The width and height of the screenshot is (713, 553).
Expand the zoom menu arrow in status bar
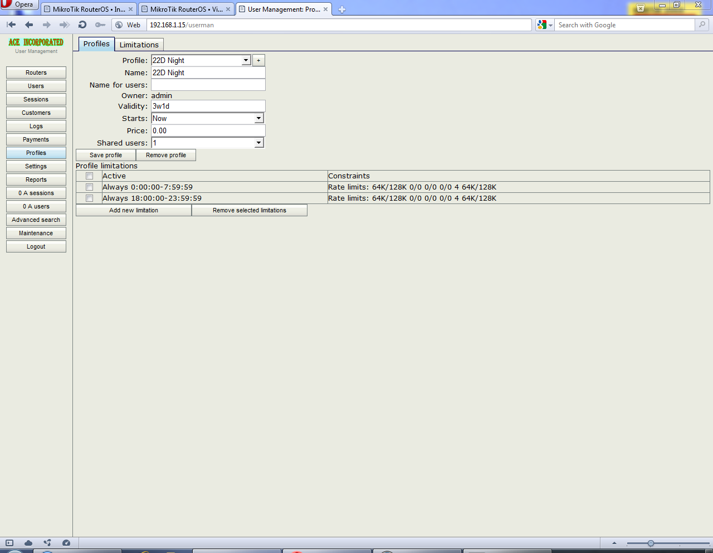coord(614,543)
